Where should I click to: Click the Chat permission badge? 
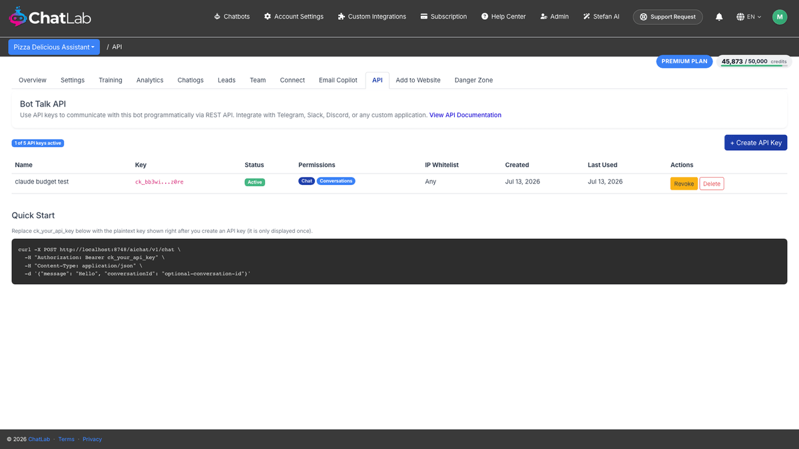(306, 181)
